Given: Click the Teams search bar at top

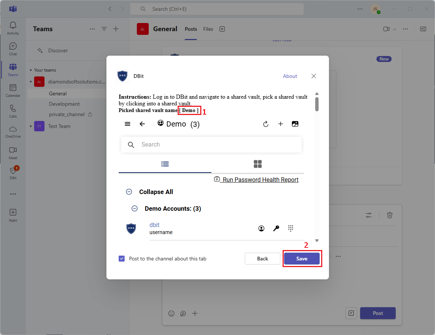Looking at the screenshot, I should [x=217, y=9].
